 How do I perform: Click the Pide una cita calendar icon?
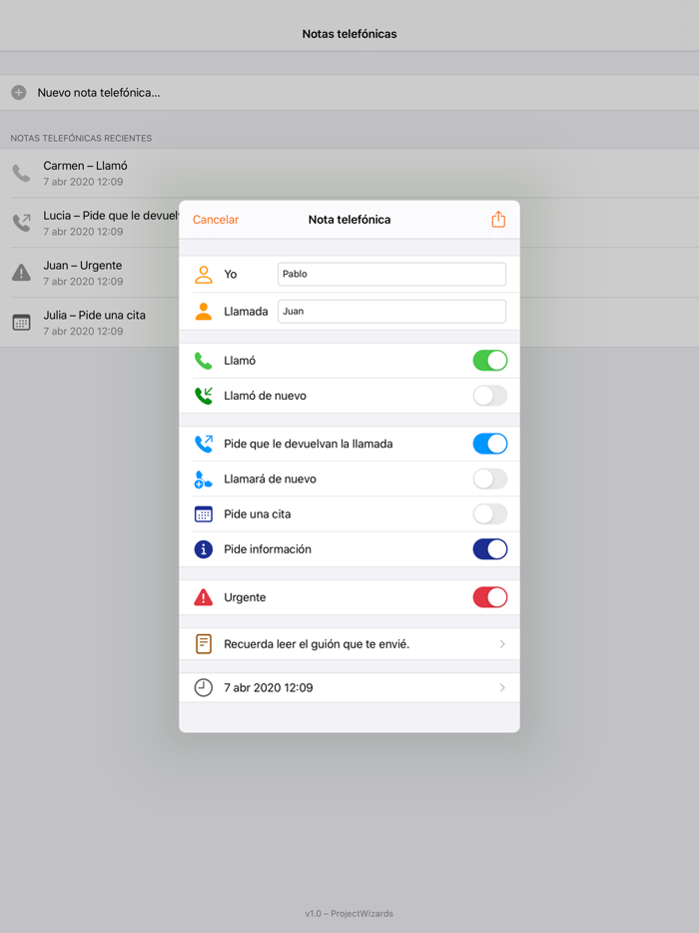[204, 514]
